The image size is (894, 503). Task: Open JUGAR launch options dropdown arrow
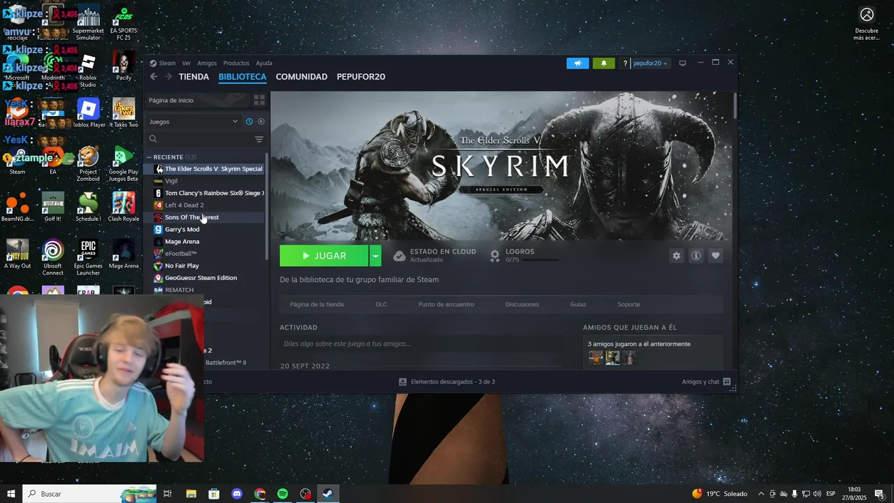tap(375, 256)
